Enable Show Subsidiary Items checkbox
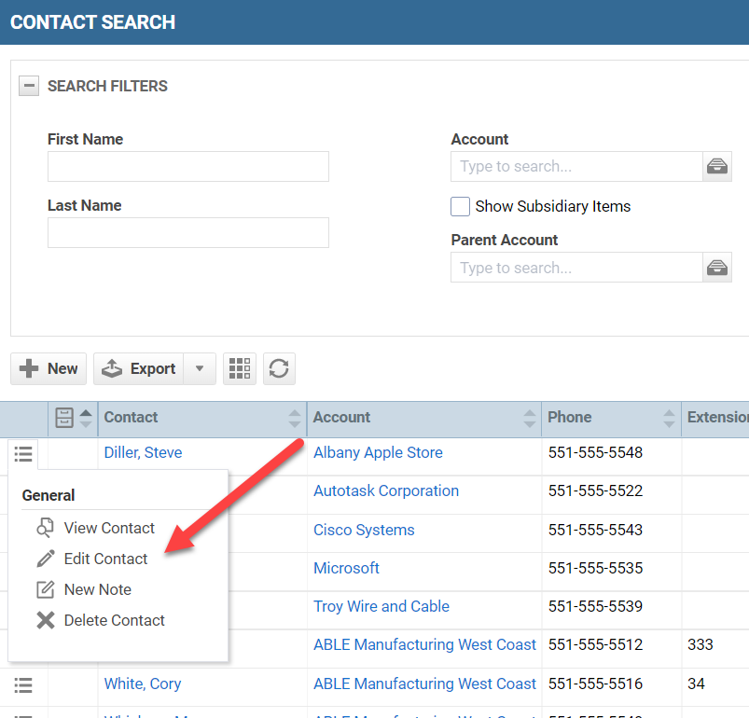749x718 pixels. pyautogui.click(x=460, y=206)
